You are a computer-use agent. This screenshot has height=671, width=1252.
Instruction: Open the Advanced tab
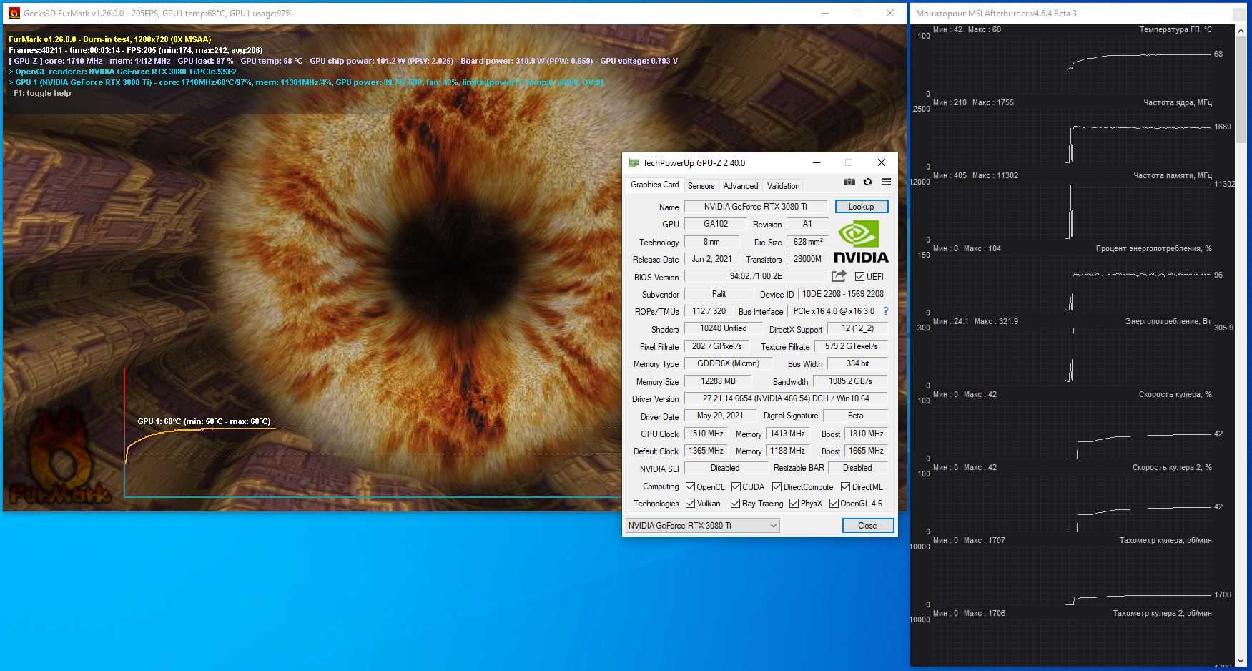pyautogui.click(x=740, y=186)
